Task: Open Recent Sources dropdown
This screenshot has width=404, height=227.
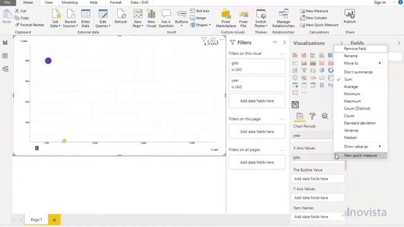Action: [x=70, y=18]
